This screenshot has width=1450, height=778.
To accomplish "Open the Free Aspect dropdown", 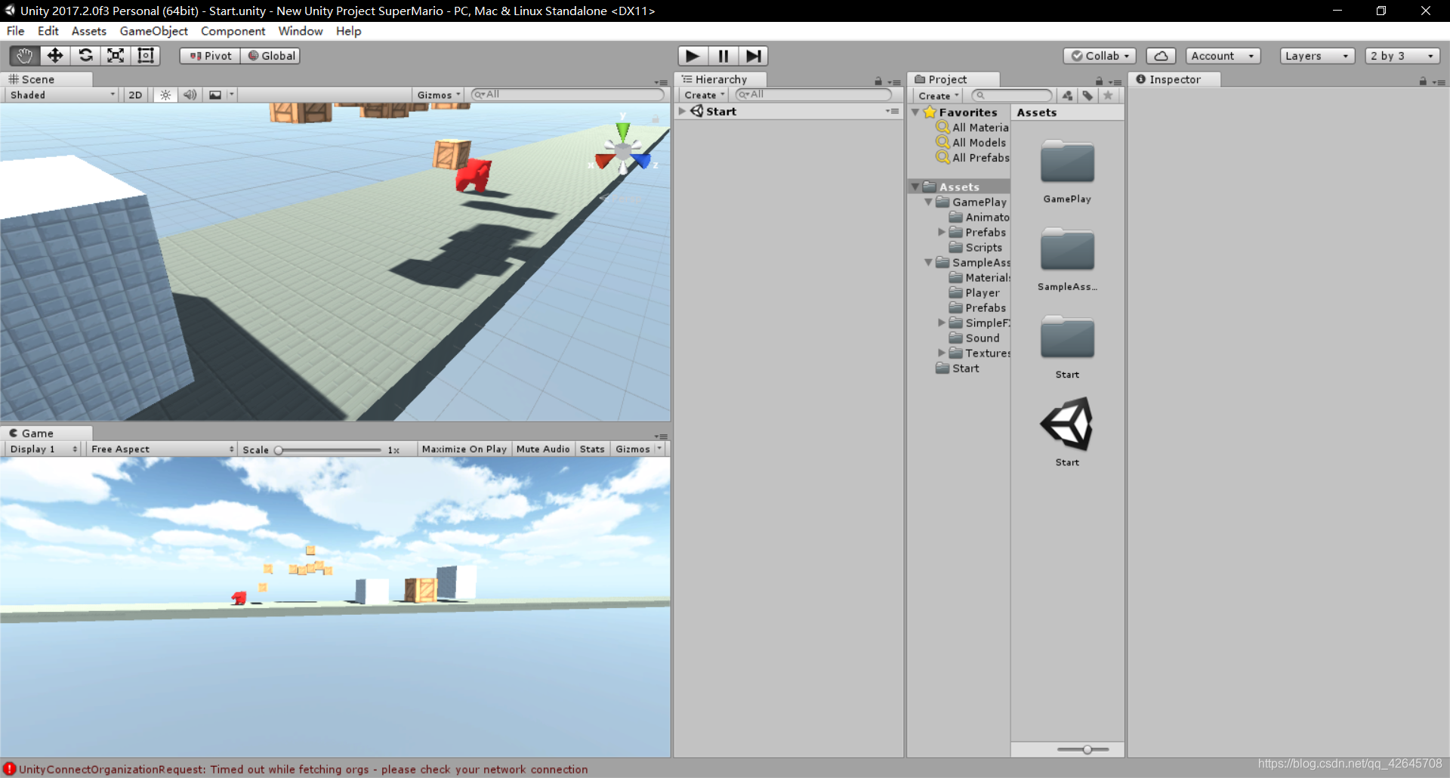I will (162, 449).
